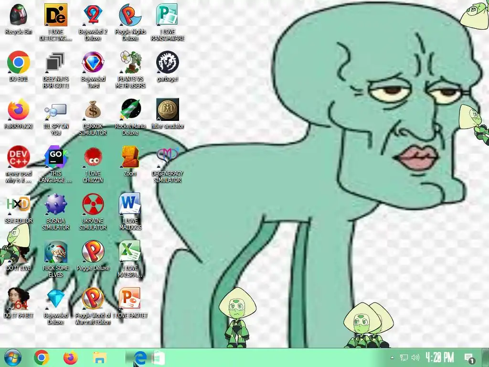
Task: Click the Peridot shimeji on the right screen edge
Action: [475, 124]
